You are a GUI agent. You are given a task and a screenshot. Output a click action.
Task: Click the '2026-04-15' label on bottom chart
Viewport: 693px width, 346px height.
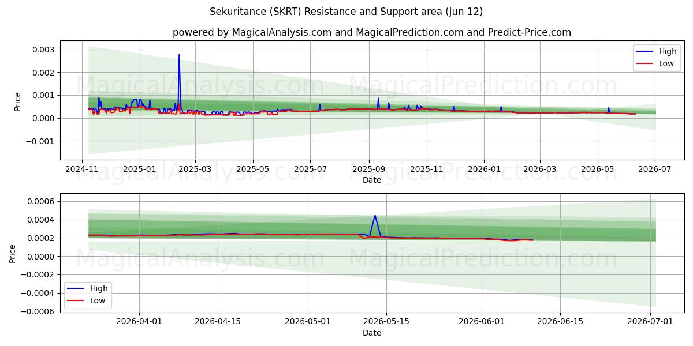coord(218,322)
